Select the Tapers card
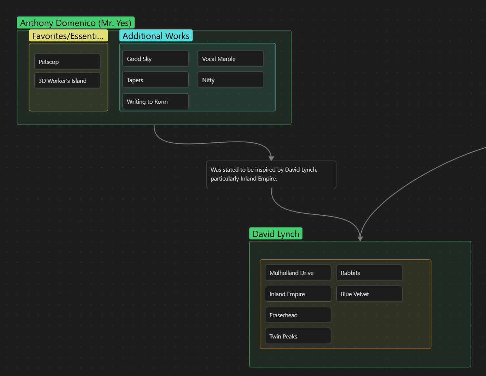The image size is (486, 376). [x=155, y=80]
